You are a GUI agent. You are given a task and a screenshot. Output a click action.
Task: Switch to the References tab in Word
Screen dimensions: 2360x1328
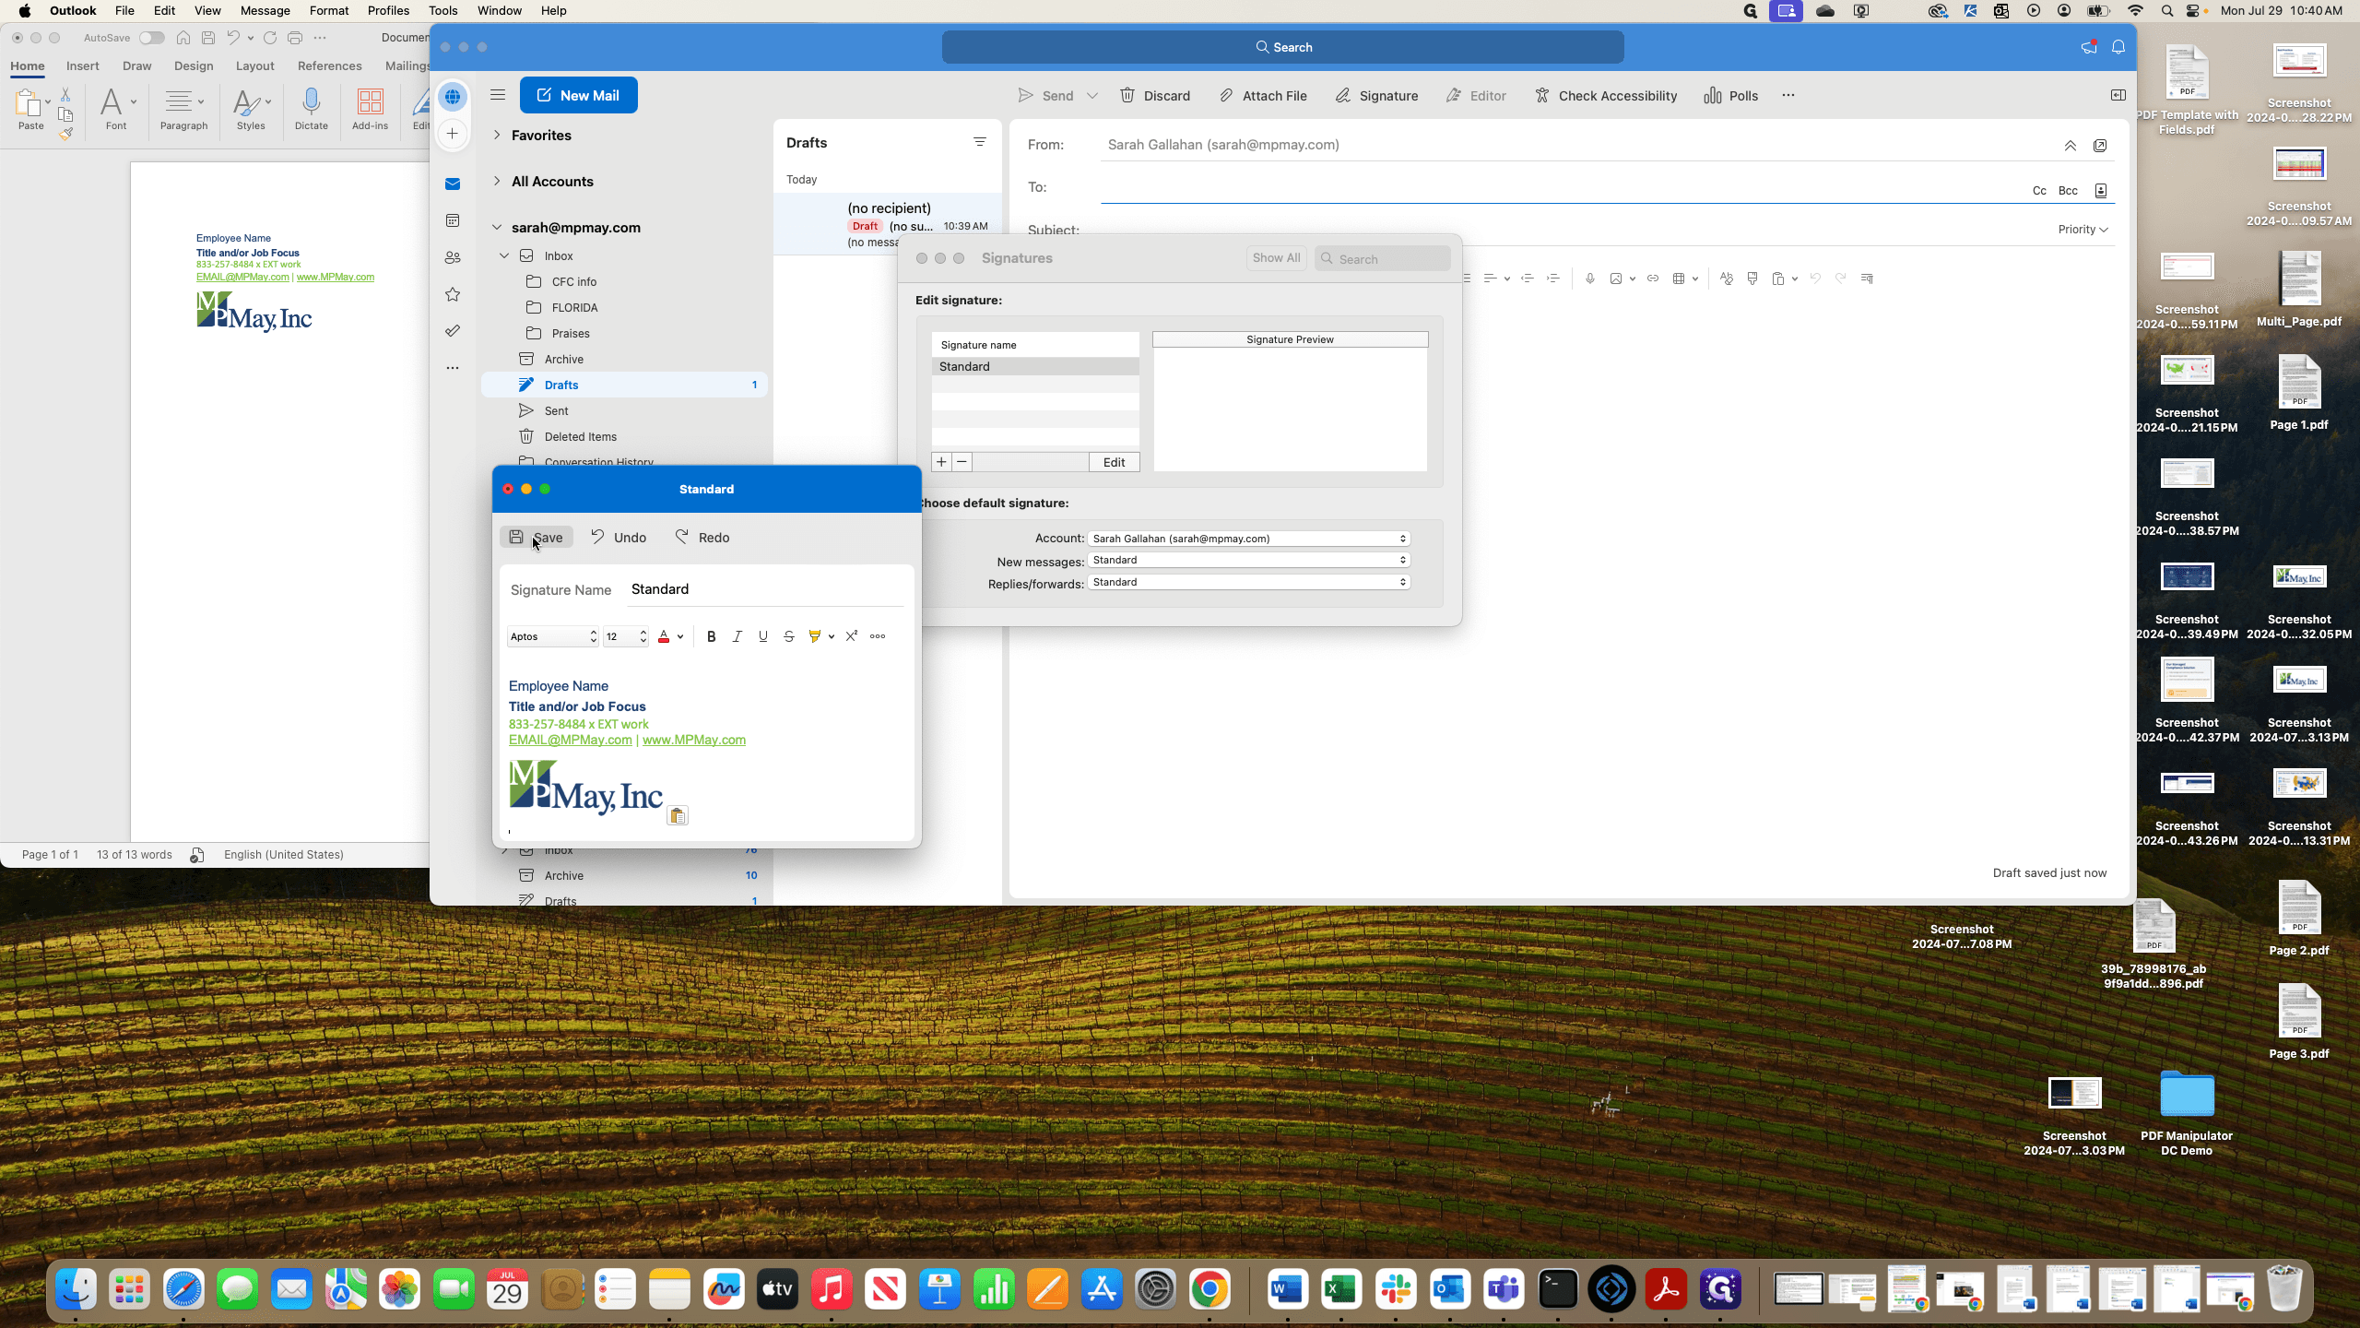[329, 66]
